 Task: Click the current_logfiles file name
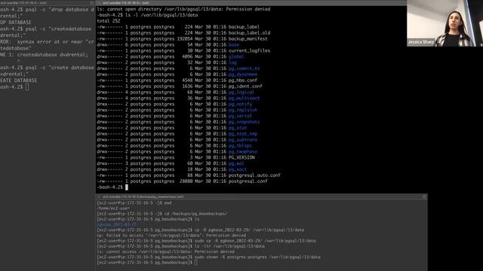click(249, 50)
